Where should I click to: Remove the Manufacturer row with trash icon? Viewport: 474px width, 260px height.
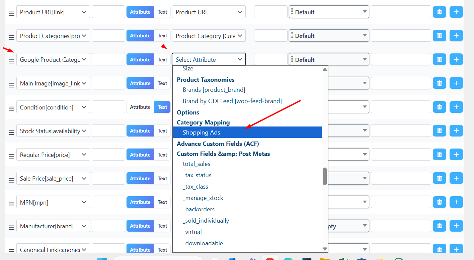[x=439, y=226]
